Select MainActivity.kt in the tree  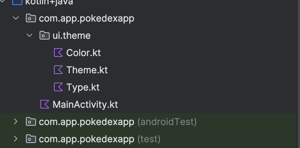85,105
